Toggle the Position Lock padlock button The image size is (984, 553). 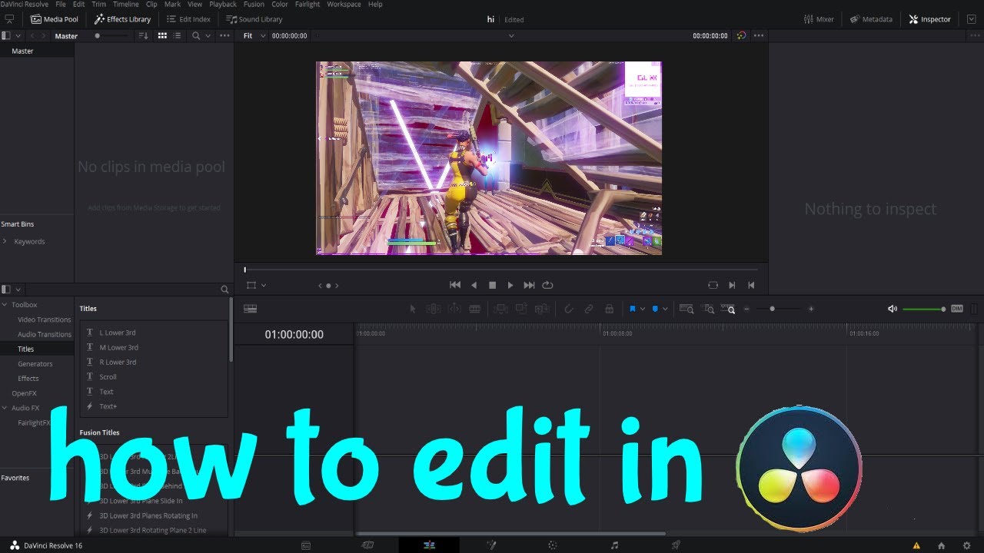tap(609, 309)
